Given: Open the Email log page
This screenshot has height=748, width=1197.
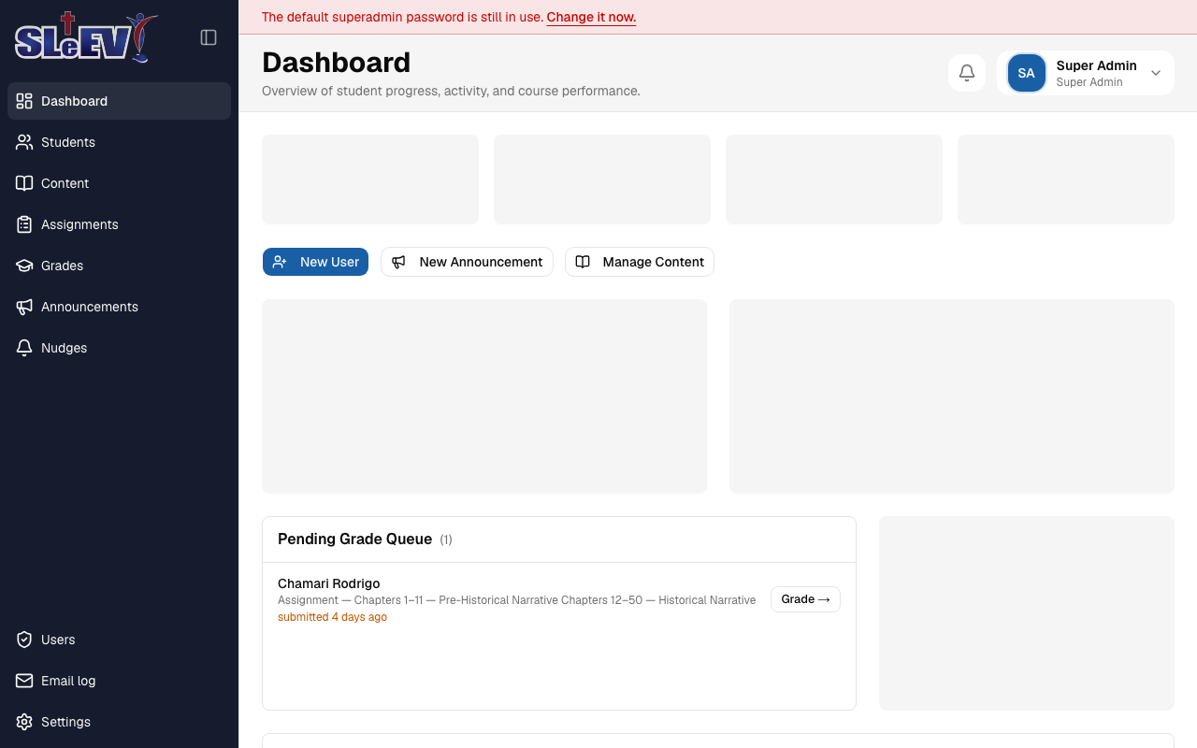Looking at the screenshot, I should 119,681.
